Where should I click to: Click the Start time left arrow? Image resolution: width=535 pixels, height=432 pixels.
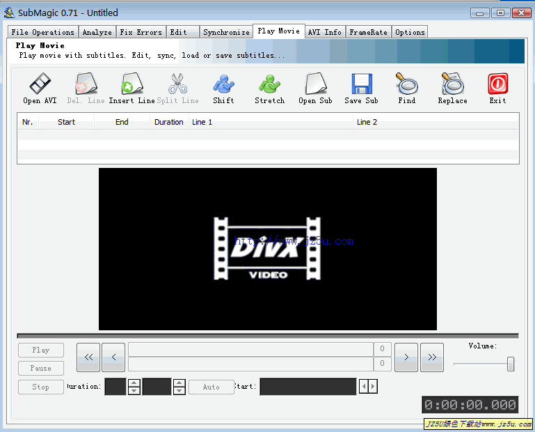(x=364, y=387)
